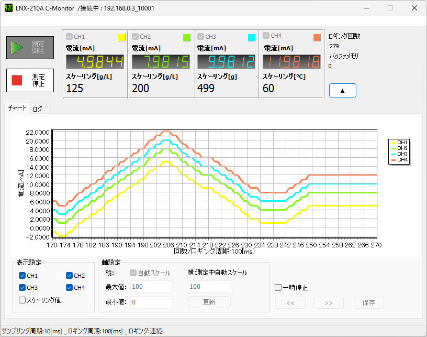Enable the 一時停止 pause checkbox
The height and width of the screenshot is (337, 427).
[278, 287]
